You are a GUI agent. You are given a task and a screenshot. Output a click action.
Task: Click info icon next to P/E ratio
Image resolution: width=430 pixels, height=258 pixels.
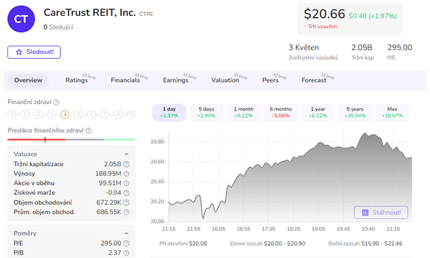coord(126,244)
